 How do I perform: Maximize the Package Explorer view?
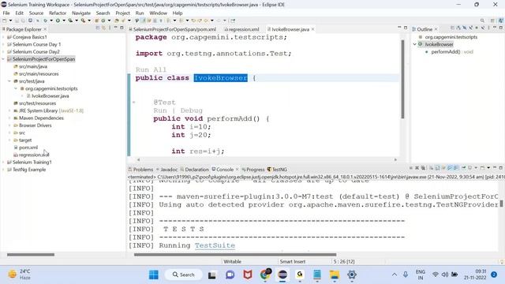(x=122, y=28)
